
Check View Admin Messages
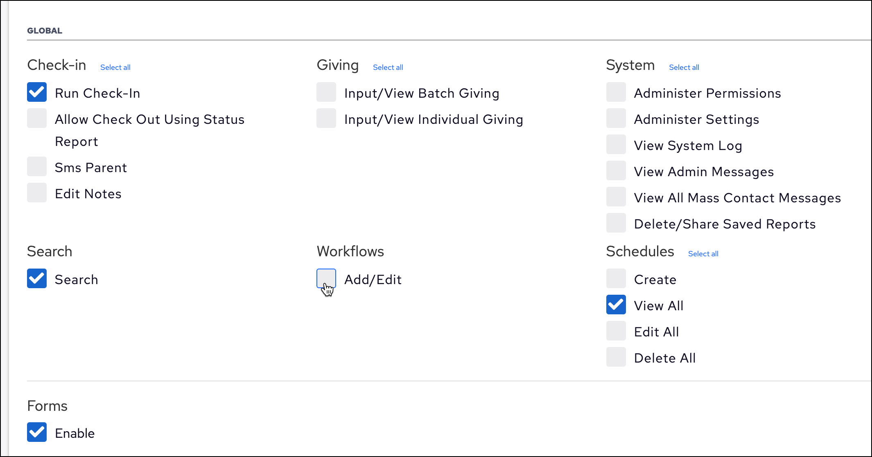[616, 171]
